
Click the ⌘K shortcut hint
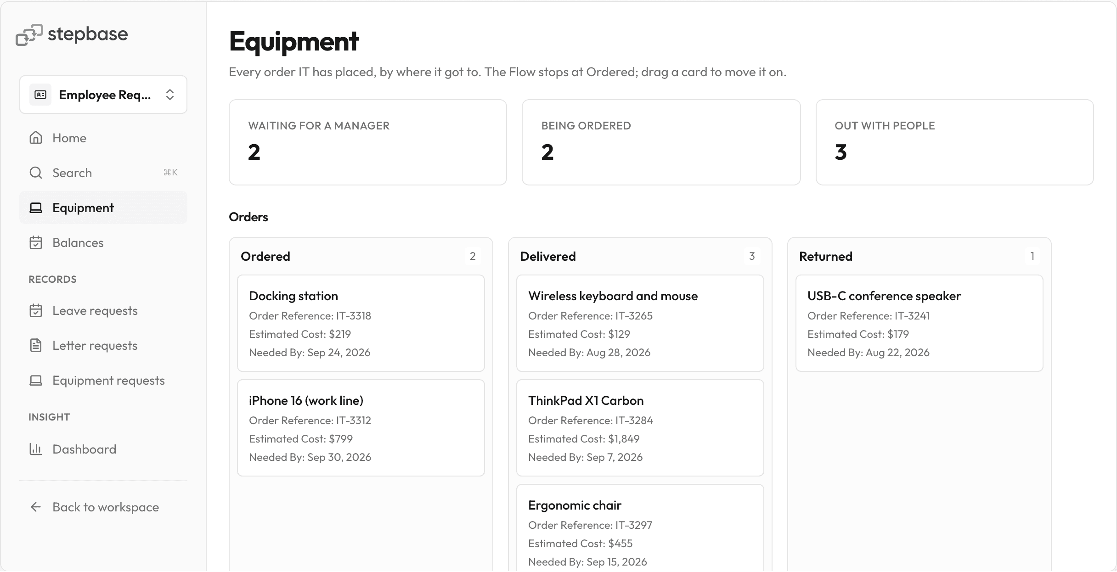170,173
